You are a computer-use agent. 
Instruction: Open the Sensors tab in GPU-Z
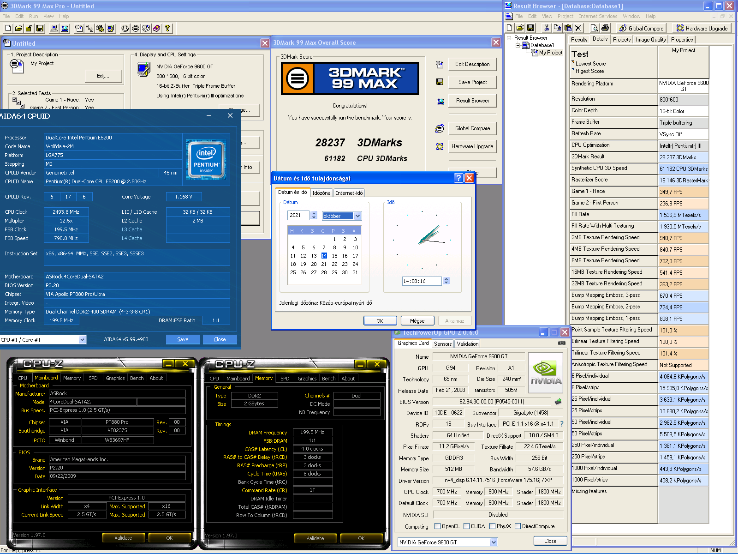443,344
